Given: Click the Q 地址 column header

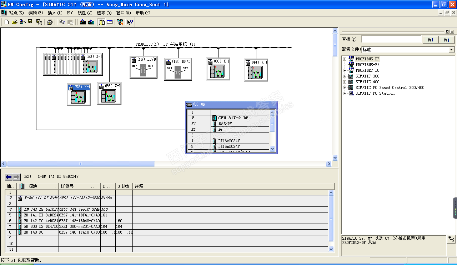Looking at the screenshot, I should tap(124, 186).
